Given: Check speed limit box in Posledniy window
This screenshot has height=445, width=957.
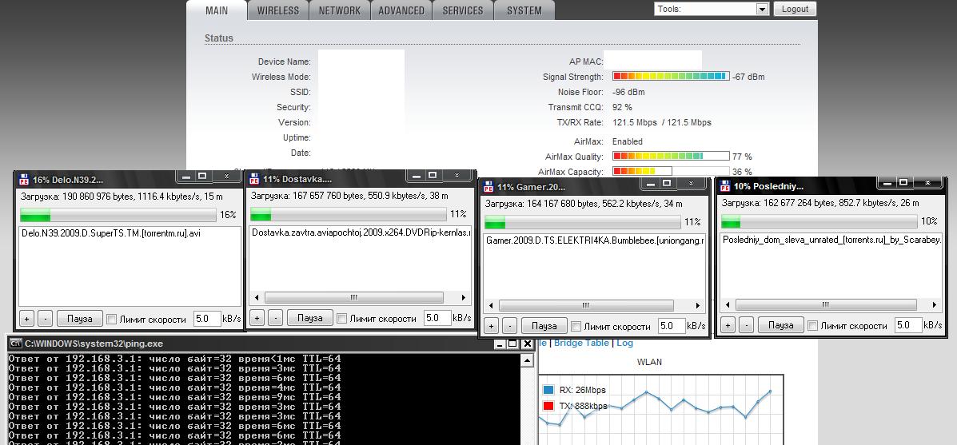Looking at the screenshot, I should pyautogui.click(x=812, y=325).
